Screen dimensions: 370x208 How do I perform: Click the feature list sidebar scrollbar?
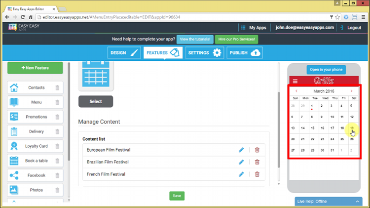pos(69,112)
